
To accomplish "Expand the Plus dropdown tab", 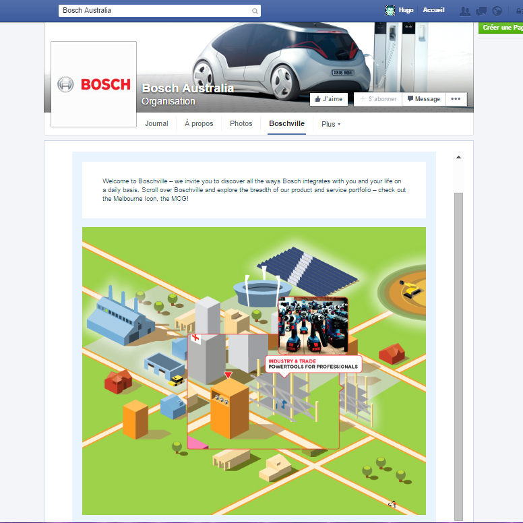I will (x=330, y=124).
